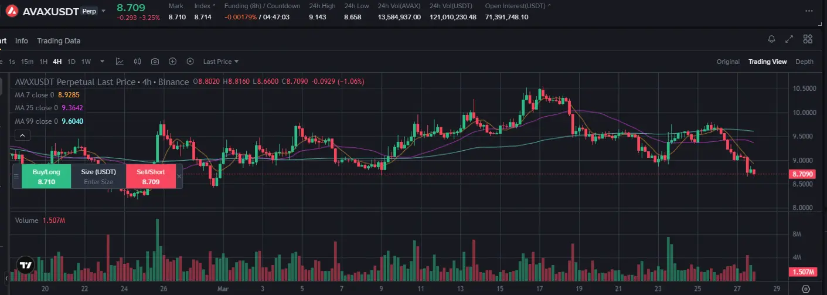
Task: Click the Mark price value 8.710
Action: pyautogui.click(x=177, y=17)
